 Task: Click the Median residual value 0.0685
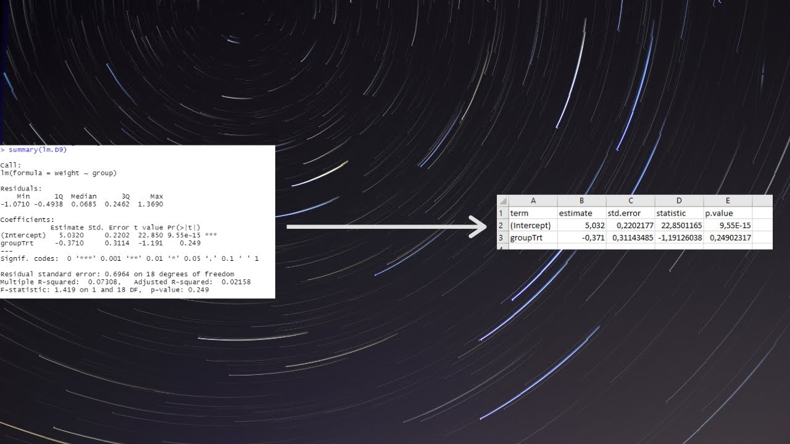point(84,204)
